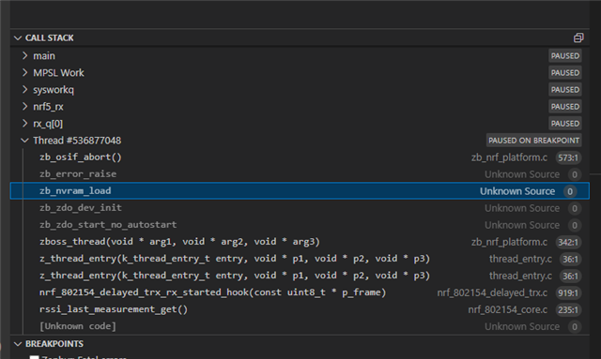The height and width of the screenshot is (359, 601).
Task: Select the zb_error_raise stack frame
Action: coord(300,174)
